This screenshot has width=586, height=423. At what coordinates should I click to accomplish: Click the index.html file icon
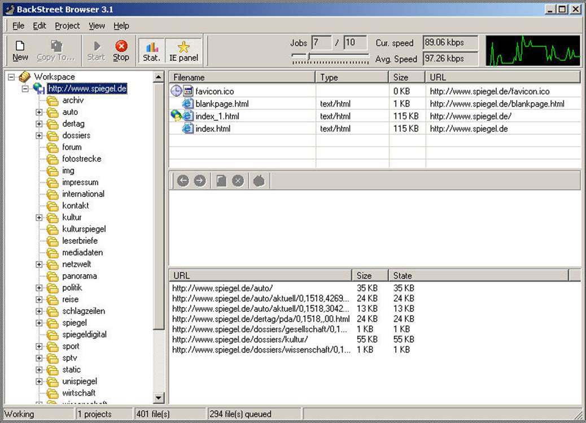click(x=187, y=129)
